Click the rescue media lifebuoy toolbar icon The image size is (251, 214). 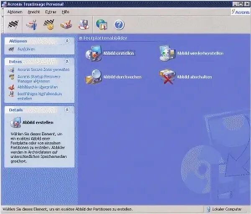[84, 25]
